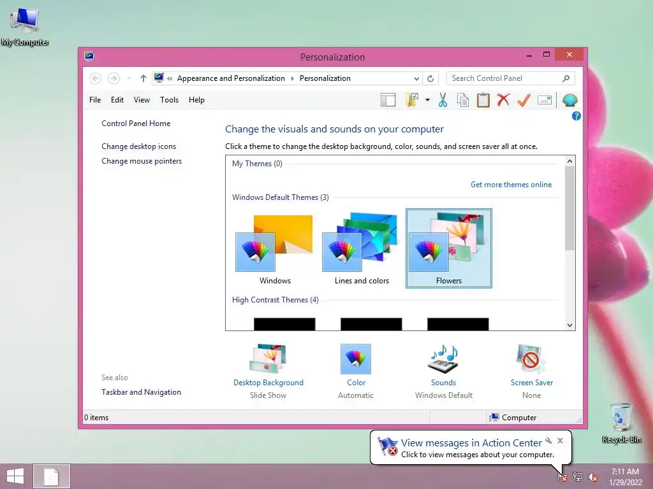
Task: Click the Back navigation arrow
Action: (96, 78)
